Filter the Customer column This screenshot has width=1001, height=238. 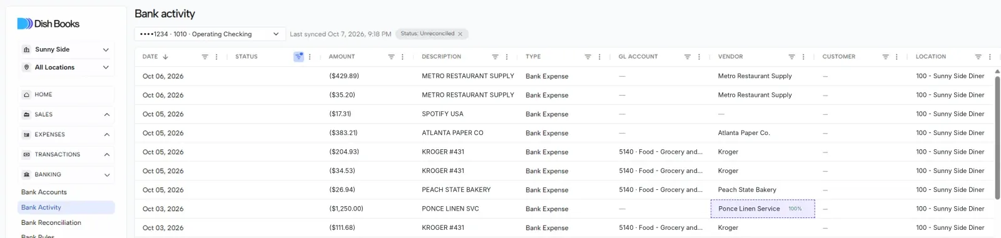pyautogui.click(x=885, y=57)
